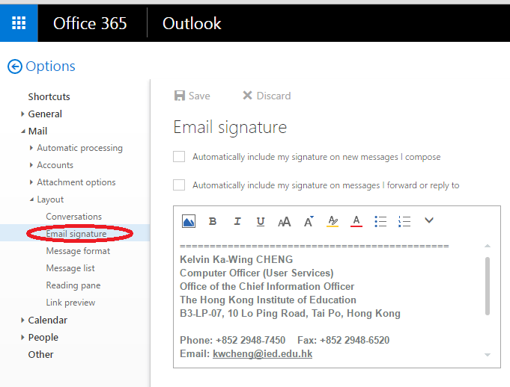Click the Discard button label
The height and width of the screenshot is (387, 510).
(x=273, y=96)
